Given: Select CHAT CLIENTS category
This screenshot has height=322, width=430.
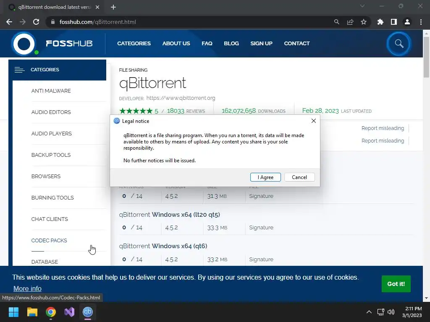Looking at the screenshot, I should click(50, 219).
